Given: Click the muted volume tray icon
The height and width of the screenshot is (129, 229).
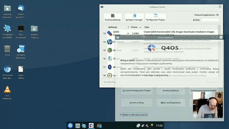Looking at the screenshot, I should click(147, 125).
